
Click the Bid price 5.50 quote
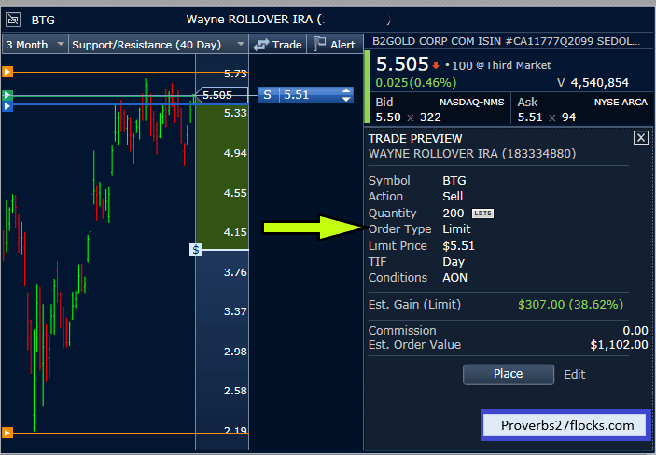tap(386, 117)
